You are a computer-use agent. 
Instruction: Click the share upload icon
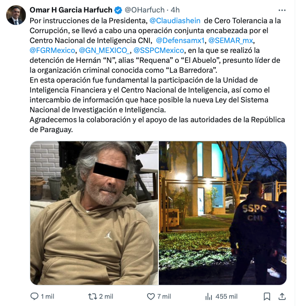(282, 297)
